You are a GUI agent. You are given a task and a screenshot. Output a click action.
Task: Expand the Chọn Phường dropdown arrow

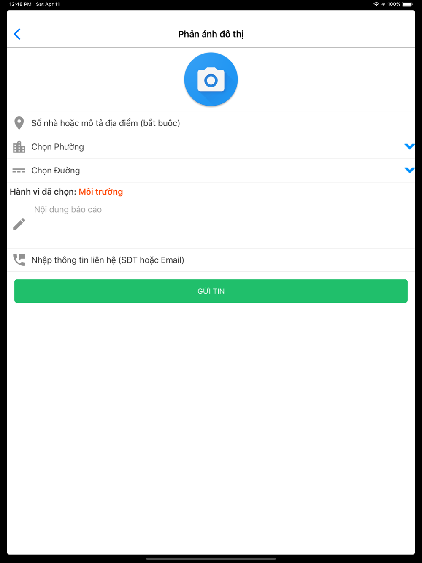pyautogui.click(x=409, y=147)
